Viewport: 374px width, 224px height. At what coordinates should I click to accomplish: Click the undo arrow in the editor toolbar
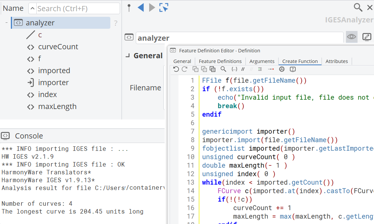click(176, 69)
